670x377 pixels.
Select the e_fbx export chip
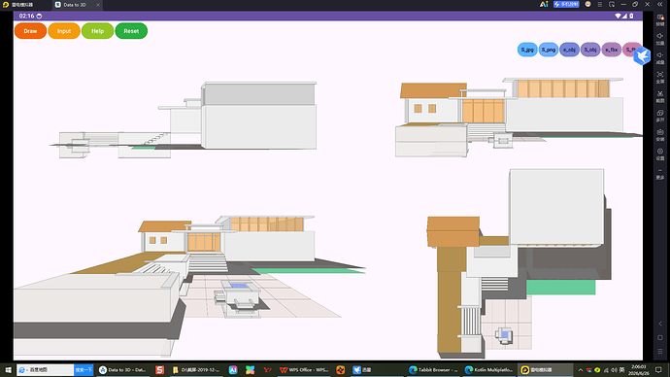tap(612, 50)
